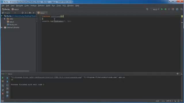The image size is (184, 103).
Task: Open the Help menu
Action: pos(77,6)
